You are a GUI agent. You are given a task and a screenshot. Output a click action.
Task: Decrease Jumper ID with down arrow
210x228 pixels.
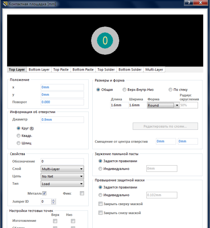[53, 203]
